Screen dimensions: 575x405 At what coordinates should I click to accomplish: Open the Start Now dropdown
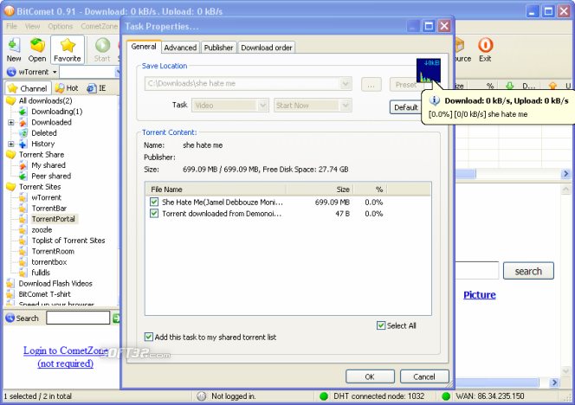(x=345, y=106)
